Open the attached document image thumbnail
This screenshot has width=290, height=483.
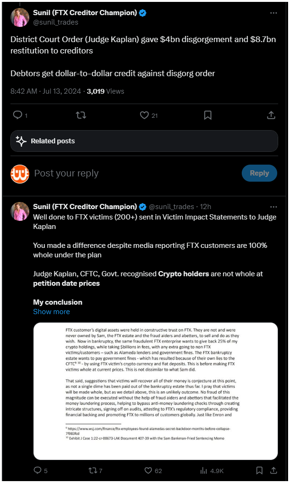(x=155, y=391)
